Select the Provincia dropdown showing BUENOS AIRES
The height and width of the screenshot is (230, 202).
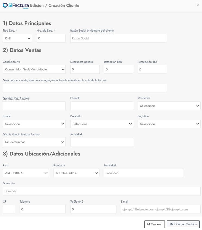click(x=77, y=173)
